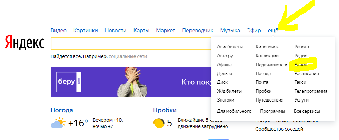Choose Погода from the dropdown menu
The width and height of the screenshot is (339, 140).
pos(263,73)
